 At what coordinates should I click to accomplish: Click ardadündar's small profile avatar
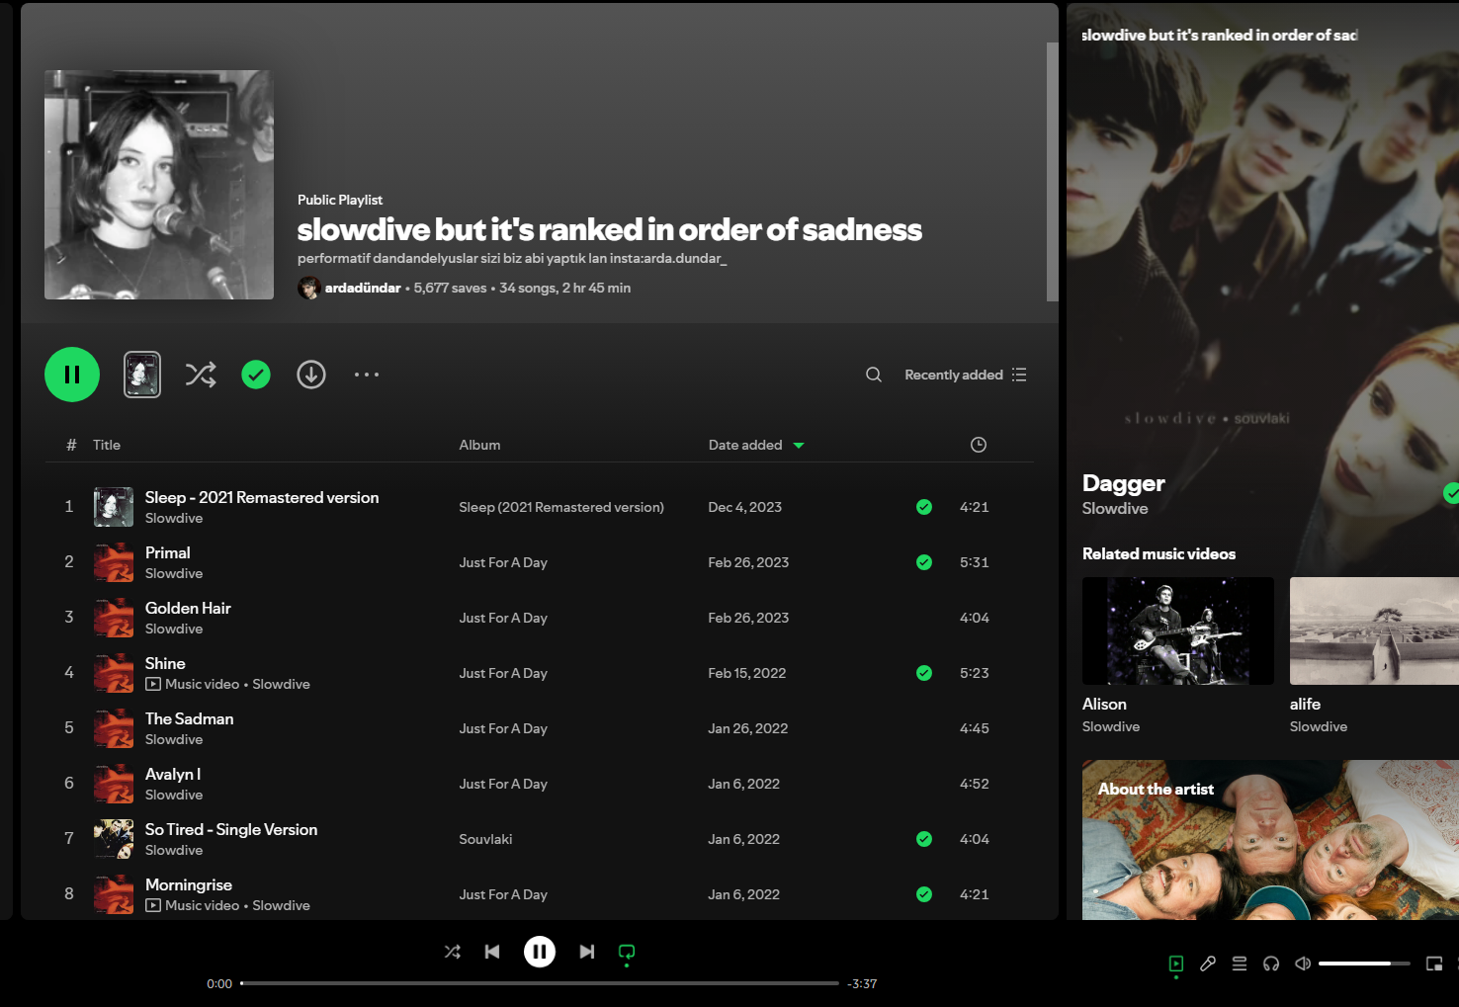click(309, 288)
